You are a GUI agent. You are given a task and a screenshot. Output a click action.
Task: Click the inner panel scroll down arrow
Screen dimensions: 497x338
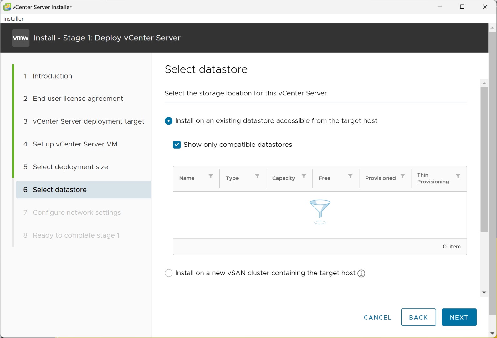tap(484, 293)
